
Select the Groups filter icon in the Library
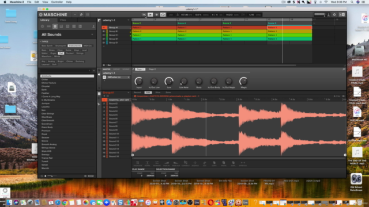(48, 26)
